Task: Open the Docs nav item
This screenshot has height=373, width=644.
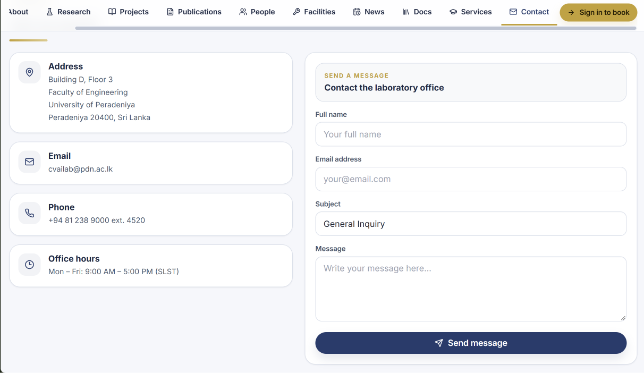Action: pos(417,12)
